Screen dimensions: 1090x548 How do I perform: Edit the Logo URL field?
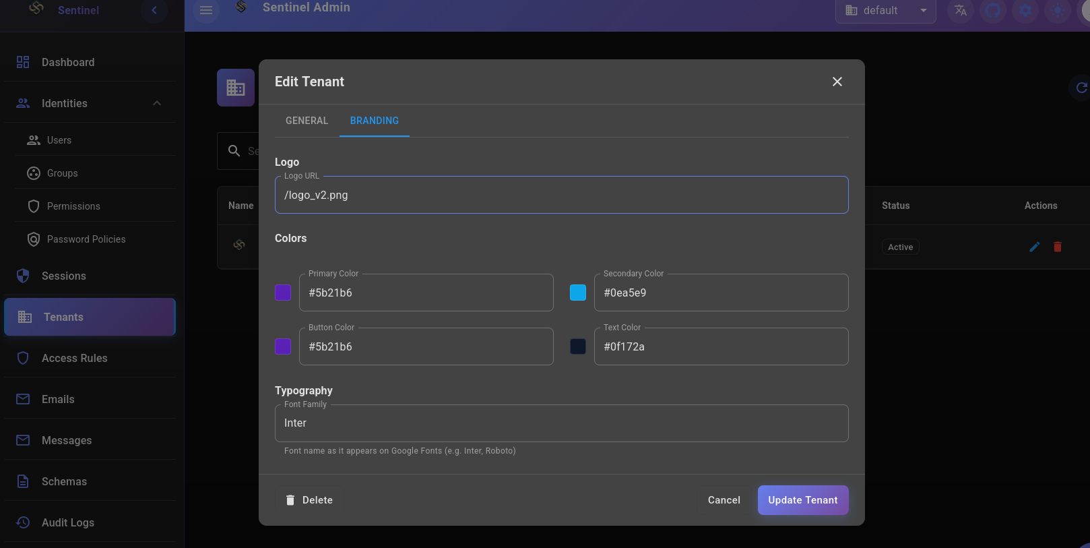coord(562,195)
